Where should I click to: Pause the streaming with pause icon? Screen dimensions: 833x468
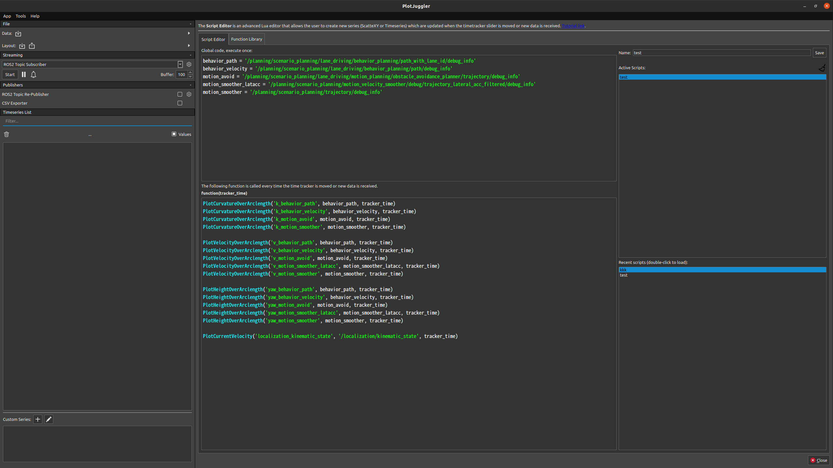point(24,74)
